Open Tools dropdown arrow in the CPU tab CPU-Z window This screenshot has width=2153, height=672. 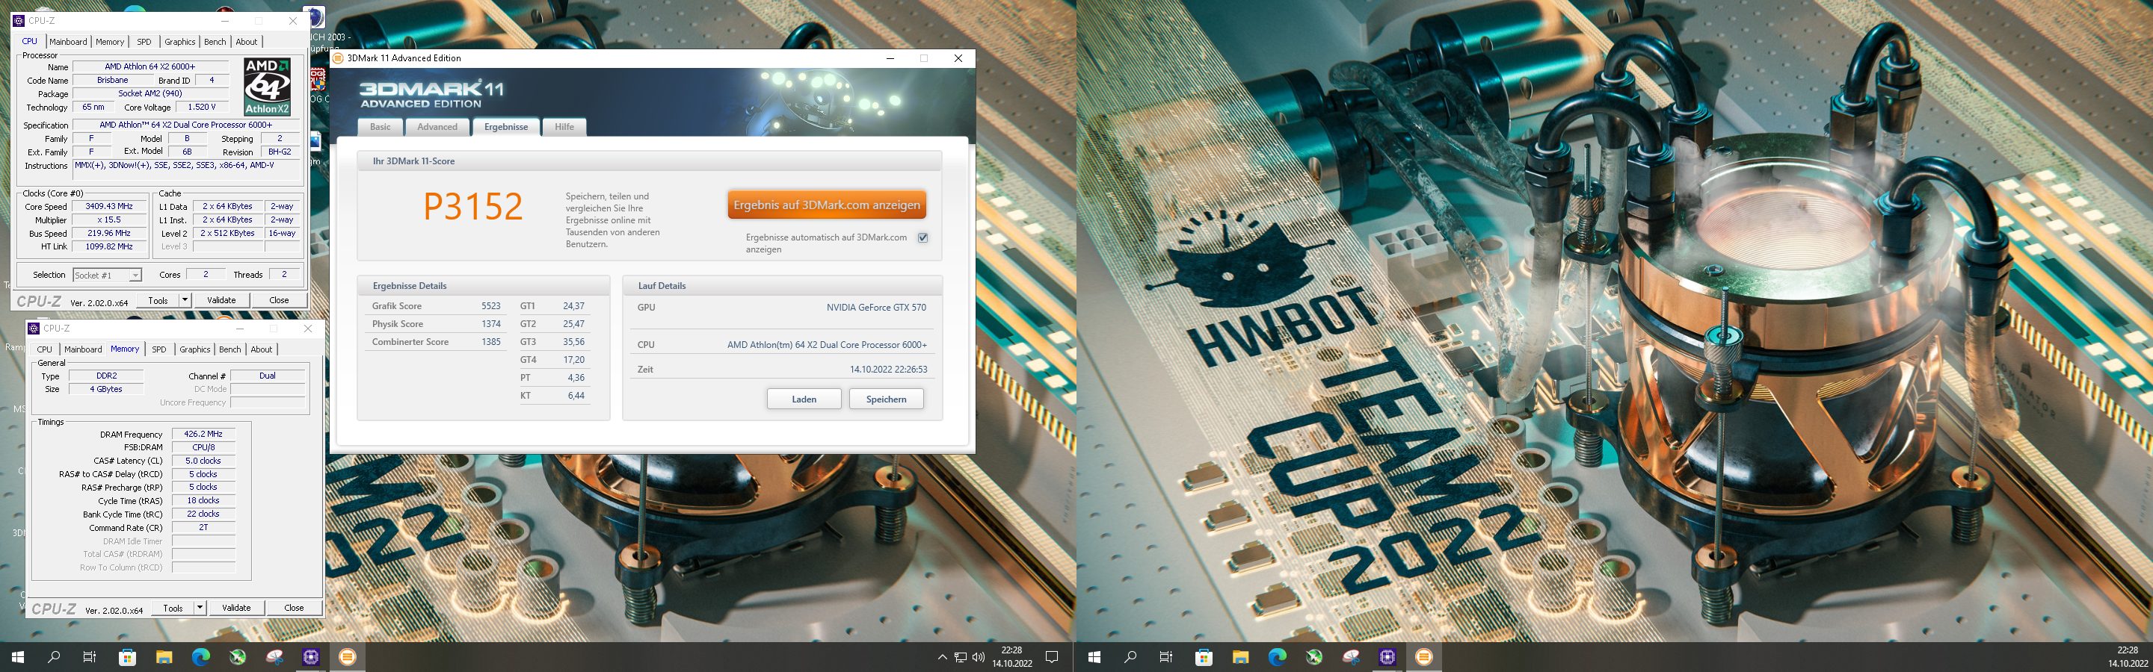point(185,299)
